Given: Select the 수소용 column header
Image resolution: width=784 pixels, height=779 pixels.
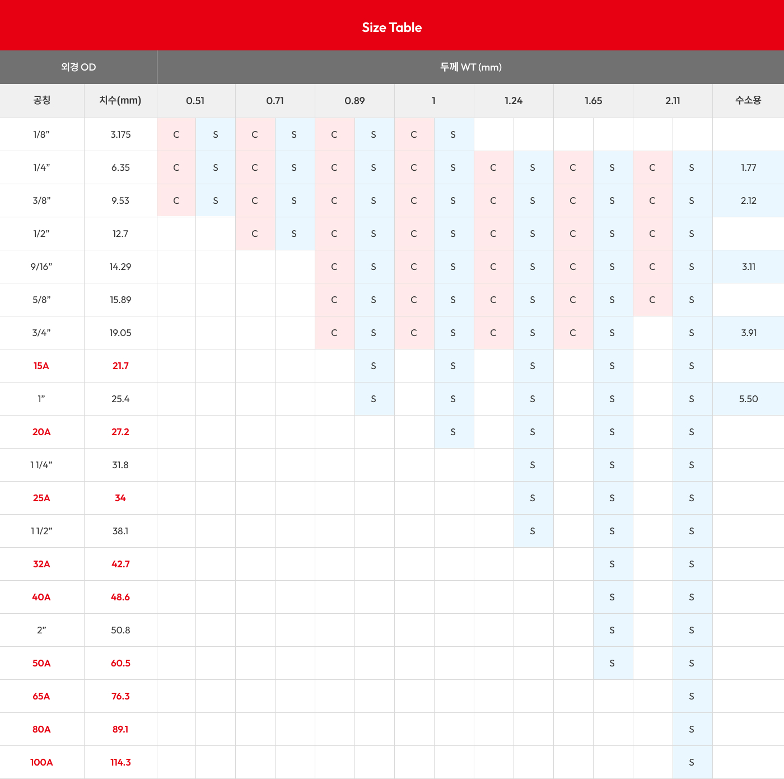Looking at the screenshot, I should (748, 101).
